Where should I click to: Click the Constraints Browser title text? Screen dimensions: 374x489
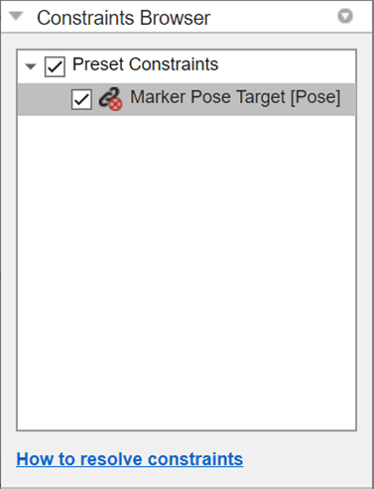point(123,18)
